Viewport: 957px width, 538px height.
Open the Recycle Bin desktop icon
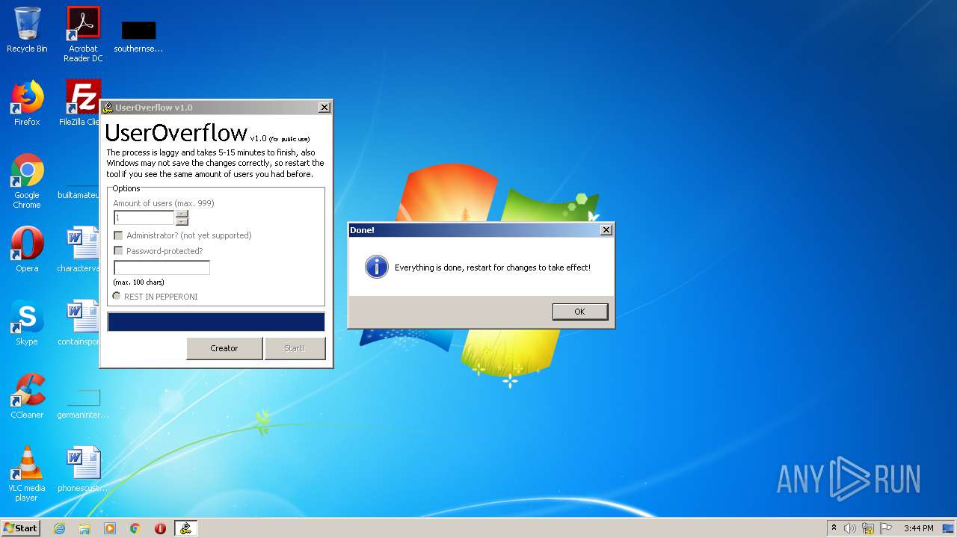coord(27,31)
